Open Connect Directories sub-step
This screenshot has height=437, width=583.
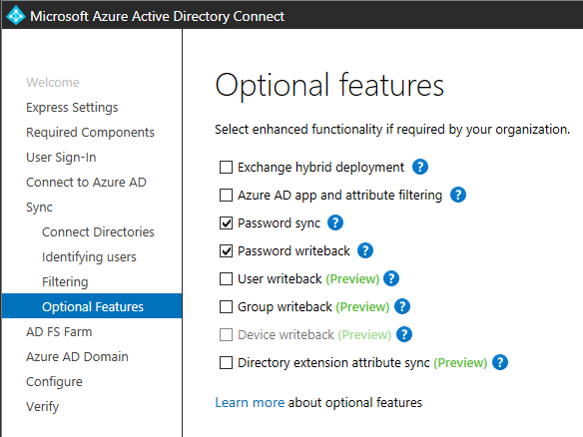tap(98, 231)
